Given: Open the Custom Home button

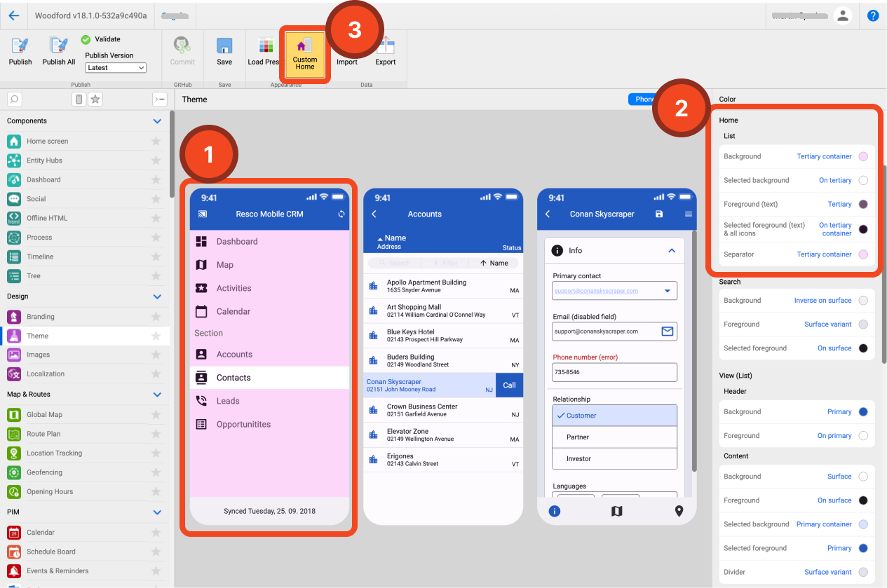Looking at the screenshot, I should 305,55.
